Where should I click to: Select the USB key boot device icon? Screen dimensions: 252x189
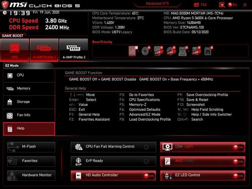pyautogui.click(x=183, y=51)
